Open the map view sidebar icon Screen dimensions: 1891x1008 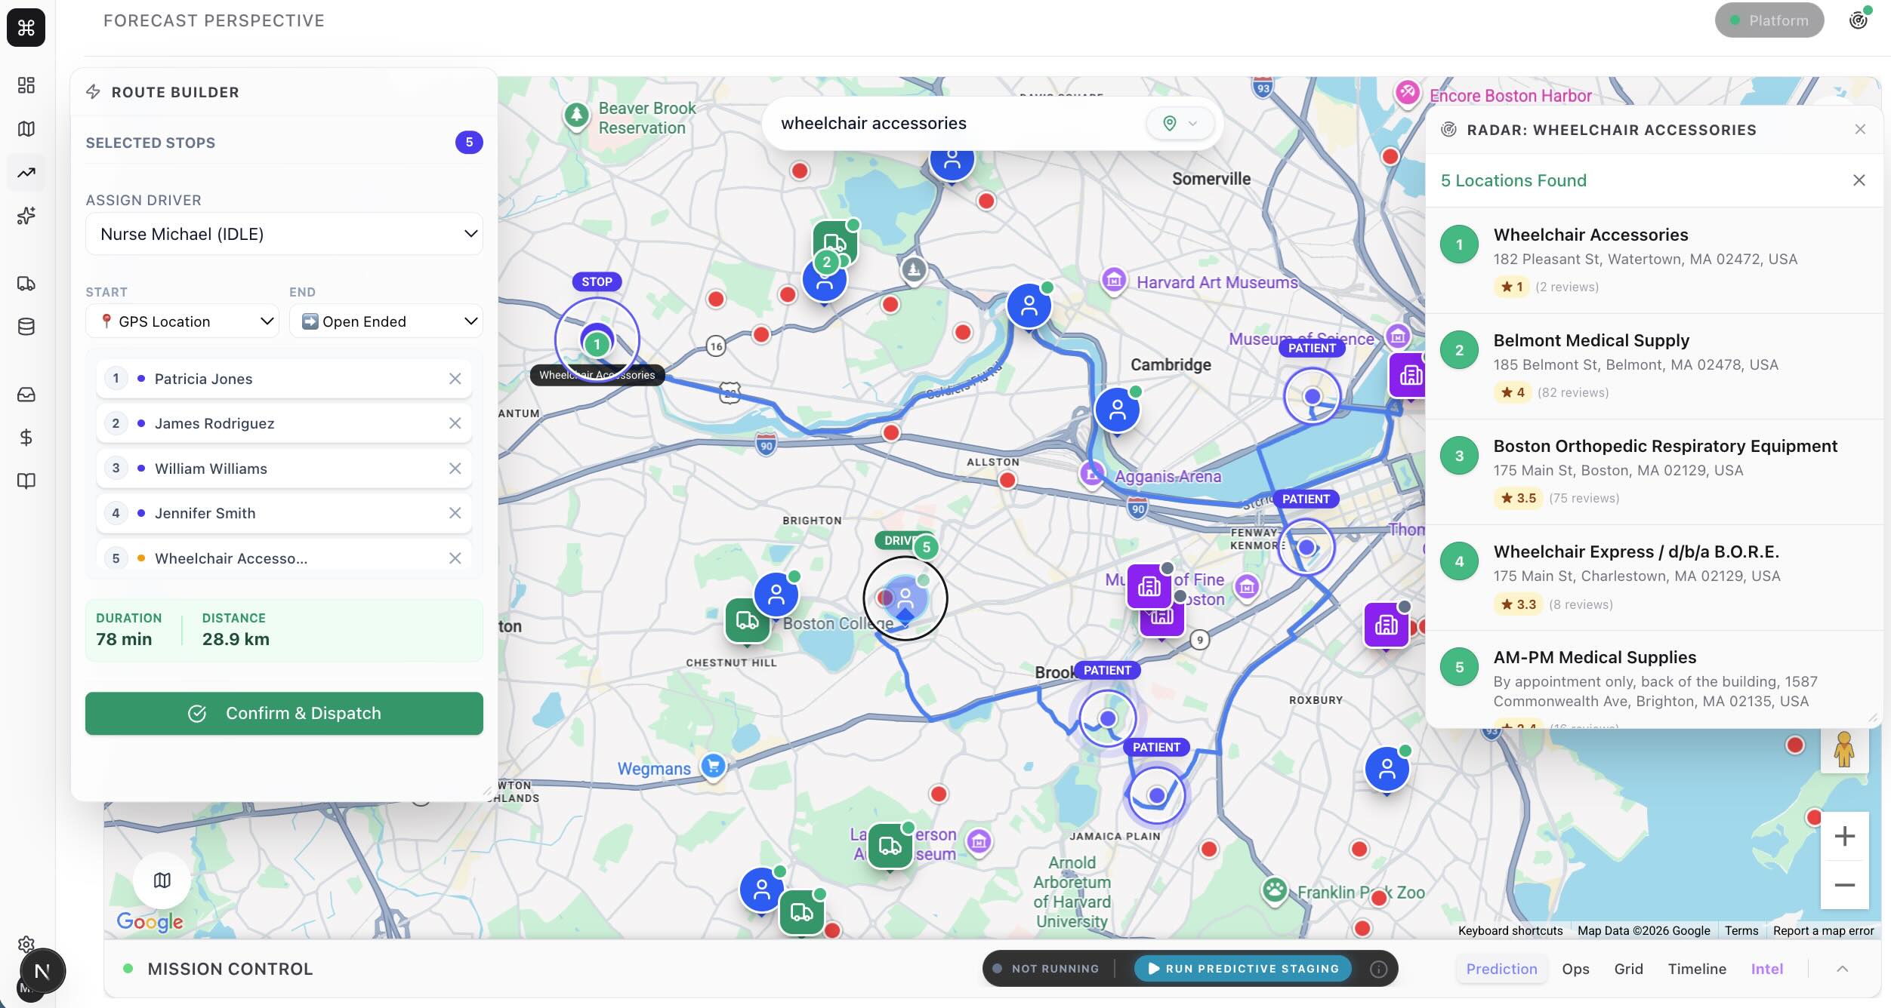coord(26,129)
